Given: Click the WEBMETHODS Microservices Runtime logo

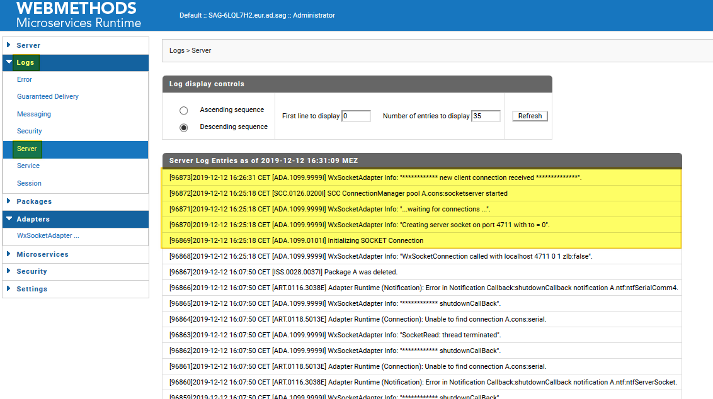Looking at the screenshot, I should tap(78, 15).
